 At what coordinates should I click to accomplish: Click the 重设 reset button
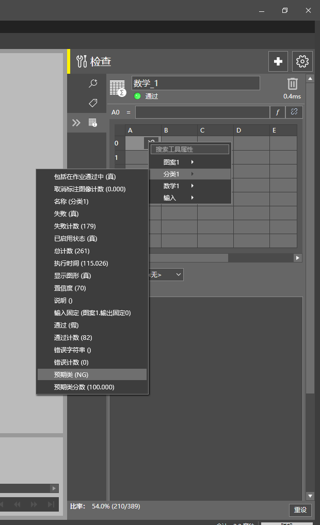pyautogui.click(x=300, y=510)
